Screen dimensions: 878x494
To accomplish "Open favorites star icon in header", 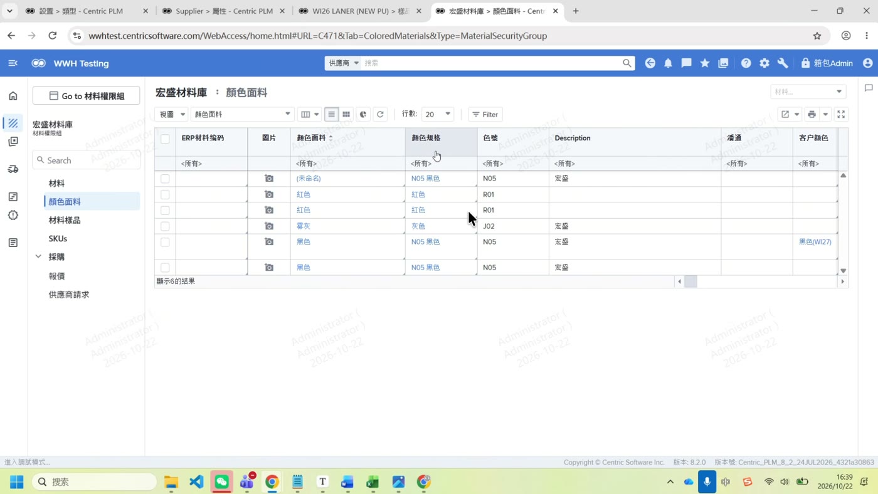I will tap(705, 63).
